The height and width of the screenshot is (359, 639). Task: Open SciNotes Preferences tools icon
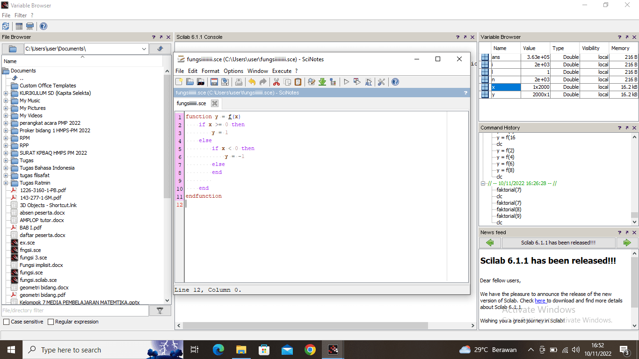click(381, 82)
